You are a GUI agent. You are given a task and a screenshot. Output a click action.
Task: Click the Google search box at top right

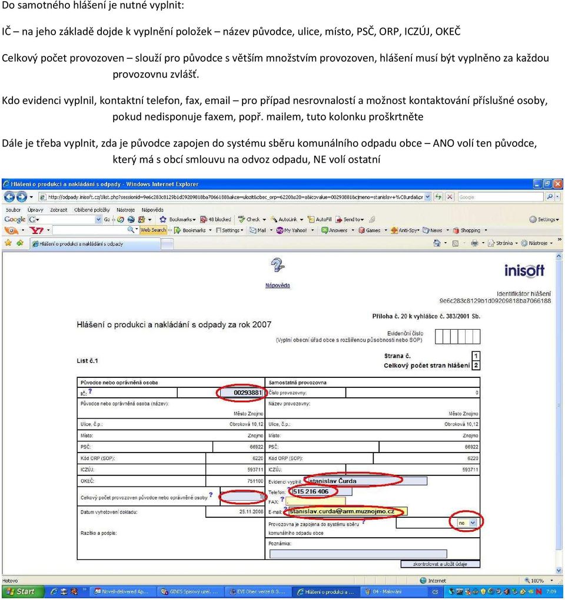click(501, 197)
